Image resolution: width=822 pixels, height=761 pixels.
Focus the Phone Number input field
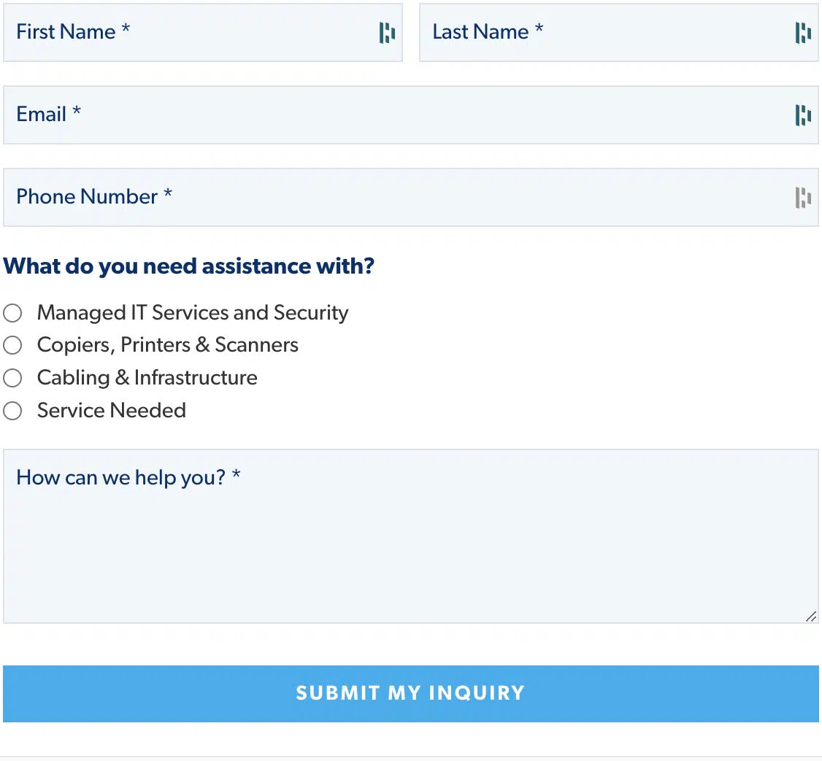411,197
